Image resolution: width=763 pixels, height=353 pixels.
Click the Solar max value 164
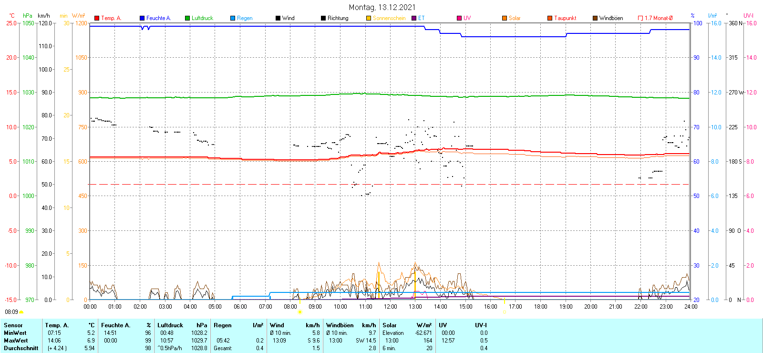coord(428,341)
